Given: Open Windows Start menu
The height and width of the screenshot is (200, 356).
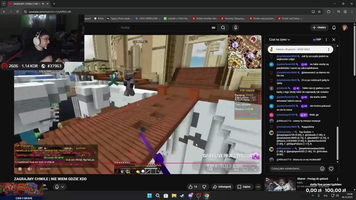Looking at the screenshot, I should (x=149, y=196).
